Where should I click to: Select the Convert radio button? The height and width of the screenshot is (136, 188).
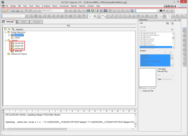point(149,88)
